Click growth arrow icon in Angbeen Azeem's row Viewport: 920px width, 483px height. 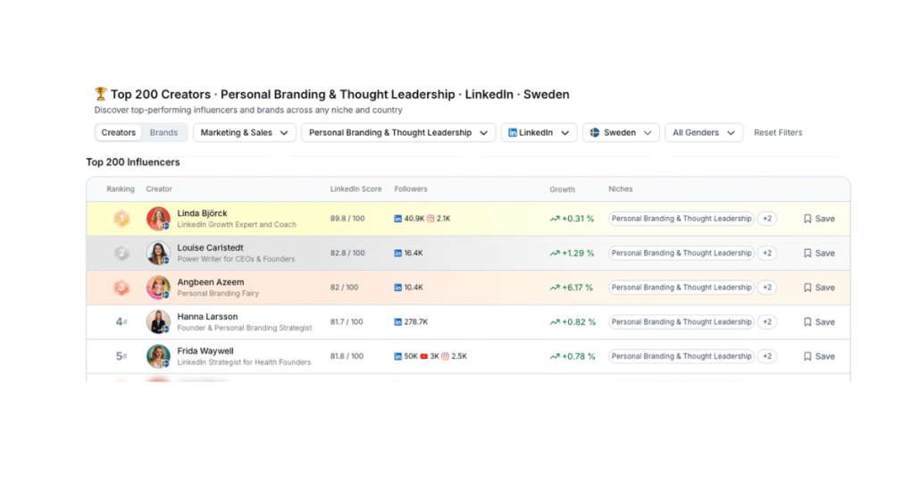coord(555,287)
